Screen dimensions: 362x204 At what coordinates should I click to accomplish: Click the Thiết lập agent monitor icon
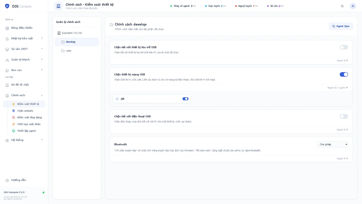click(14, 131)
